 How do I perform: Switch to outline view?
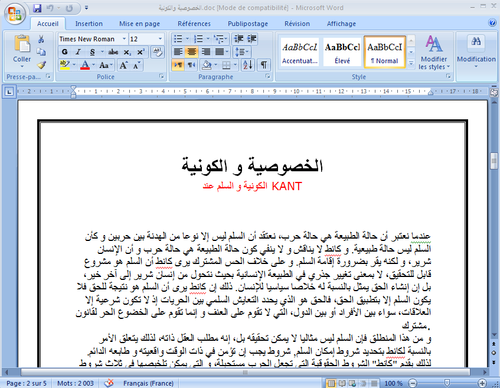363,383
